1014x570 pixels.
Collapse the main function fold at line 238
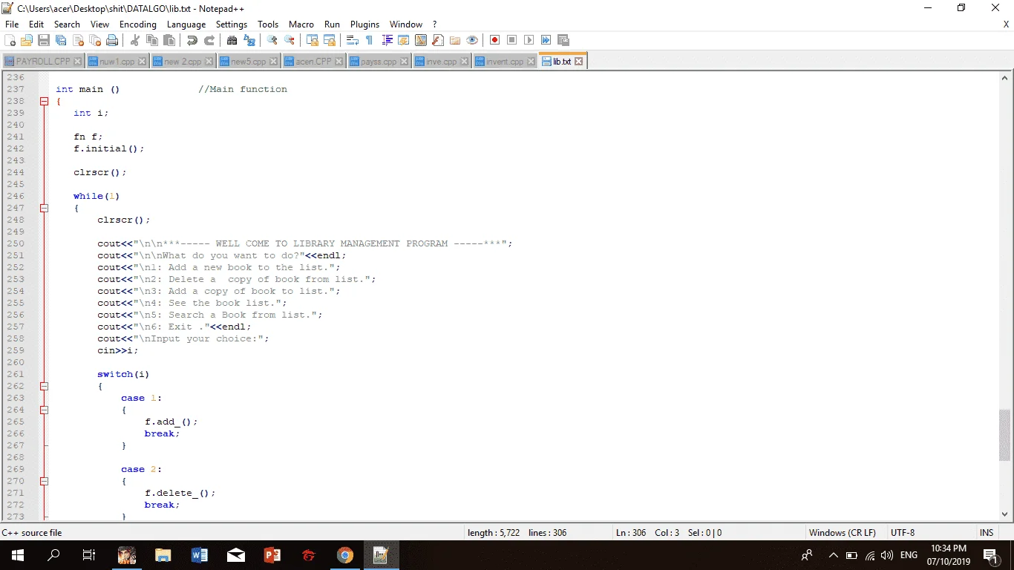[x=44, y=101]
